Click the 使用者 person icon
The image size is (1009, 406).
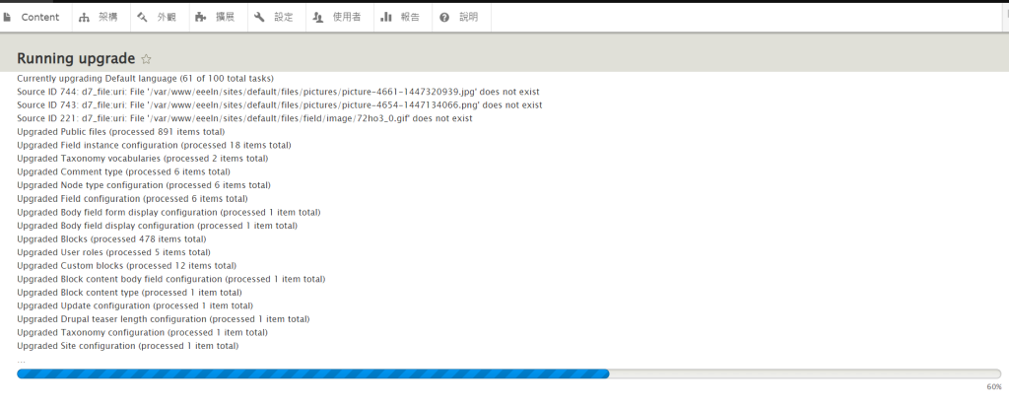click(318, 17)
